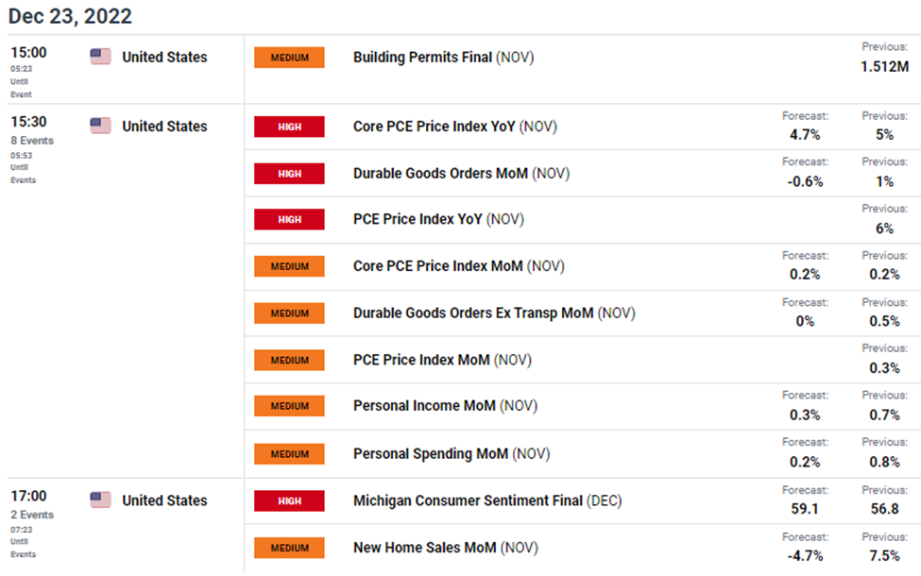Select PCE Price Index MoM event
Viewport: 921px width, 576px height.
pyautogui.click(x=421, y=360)
